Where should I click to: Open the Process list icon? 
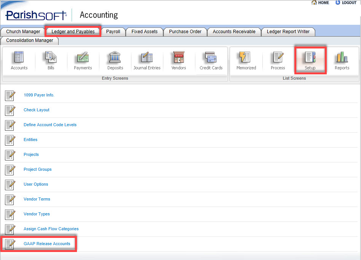278,57
